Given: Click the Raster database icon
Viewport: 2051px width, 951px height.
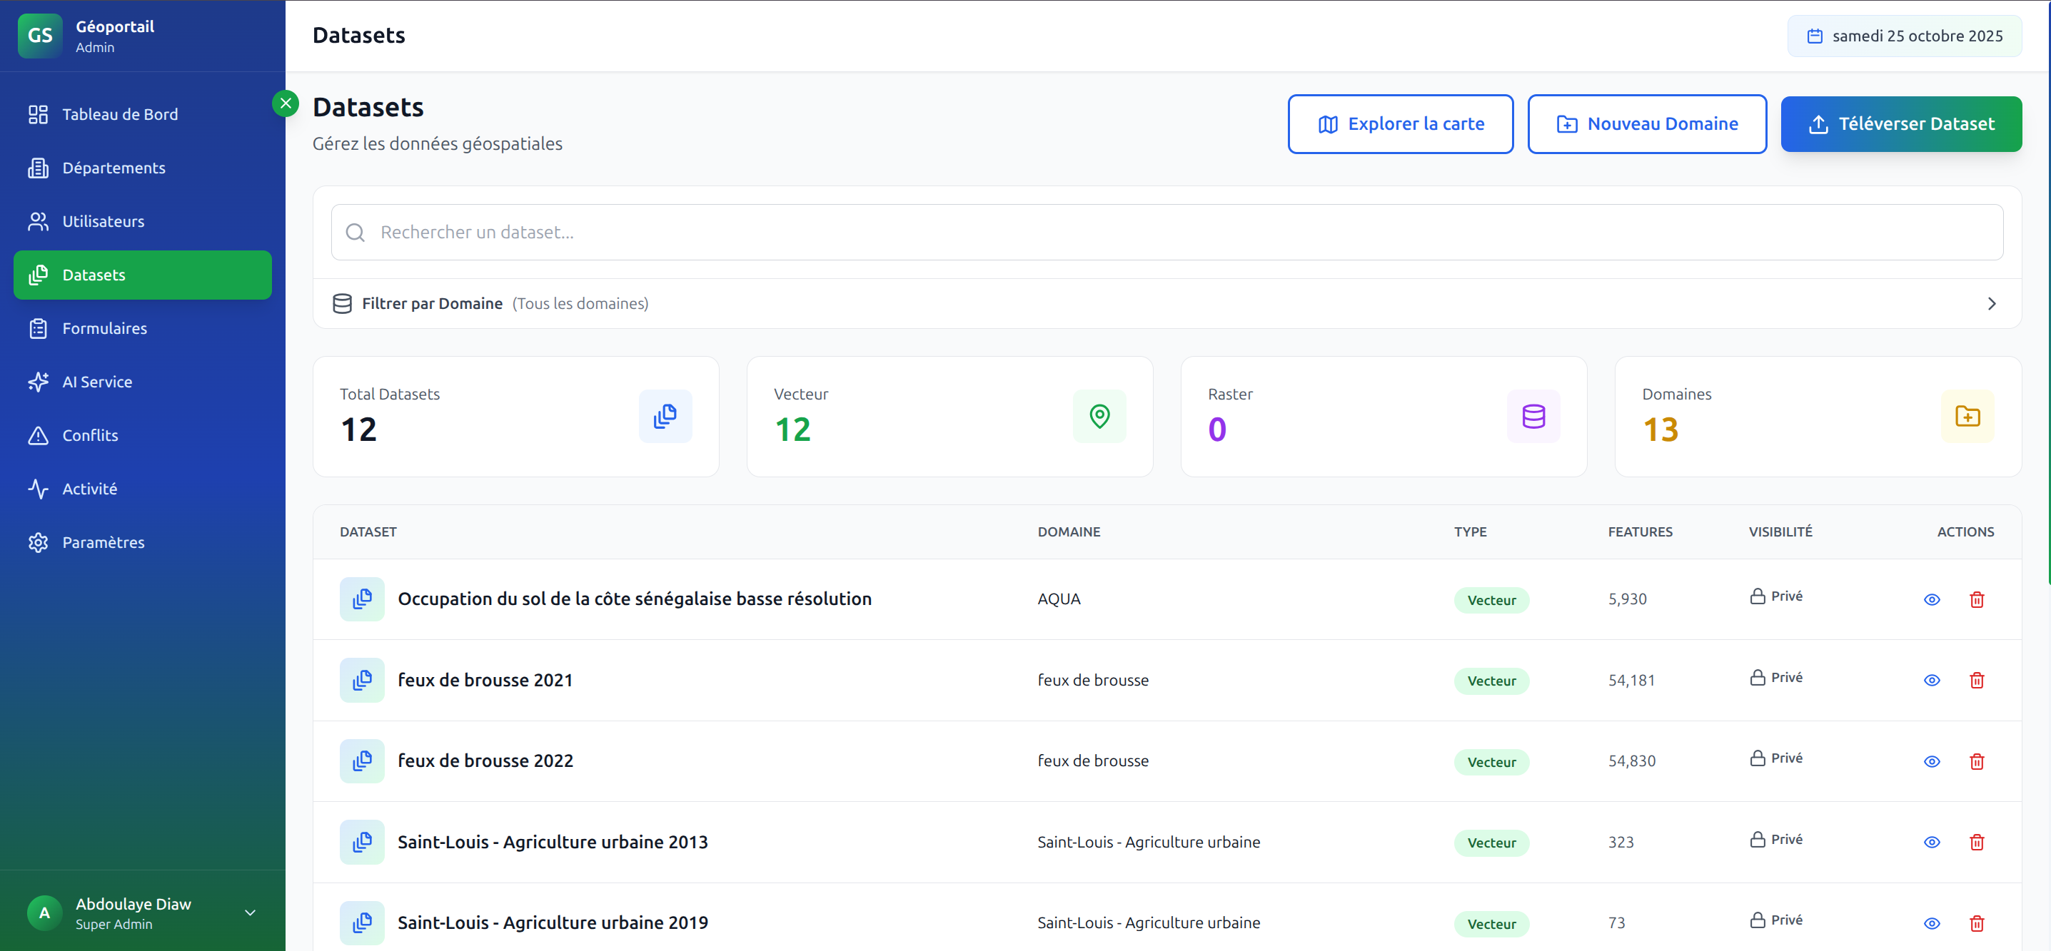Looking at the screenshot, I should pyautogui.click(x=1533, y=416).
